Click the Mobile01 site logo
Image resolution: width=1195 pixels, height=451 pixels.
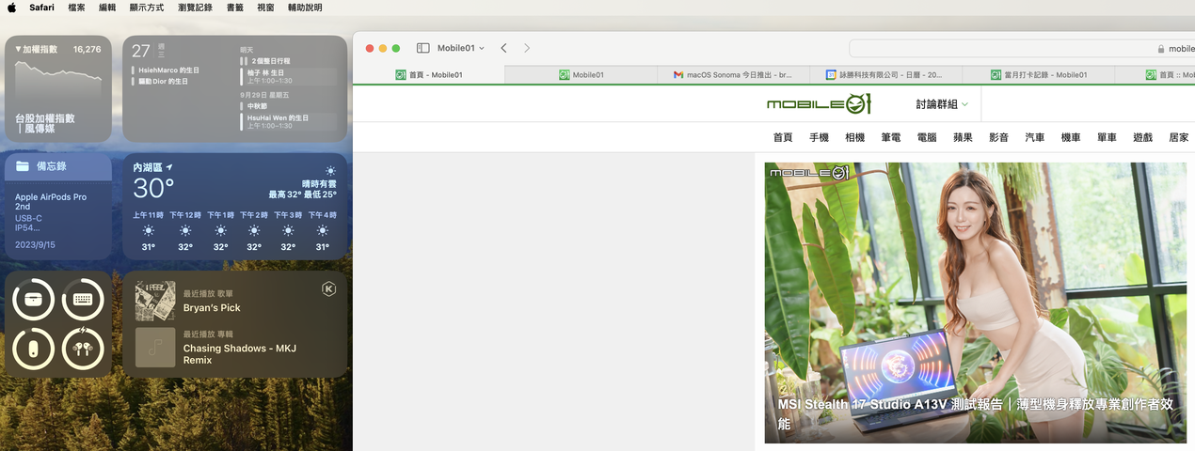tap(819, 103)
